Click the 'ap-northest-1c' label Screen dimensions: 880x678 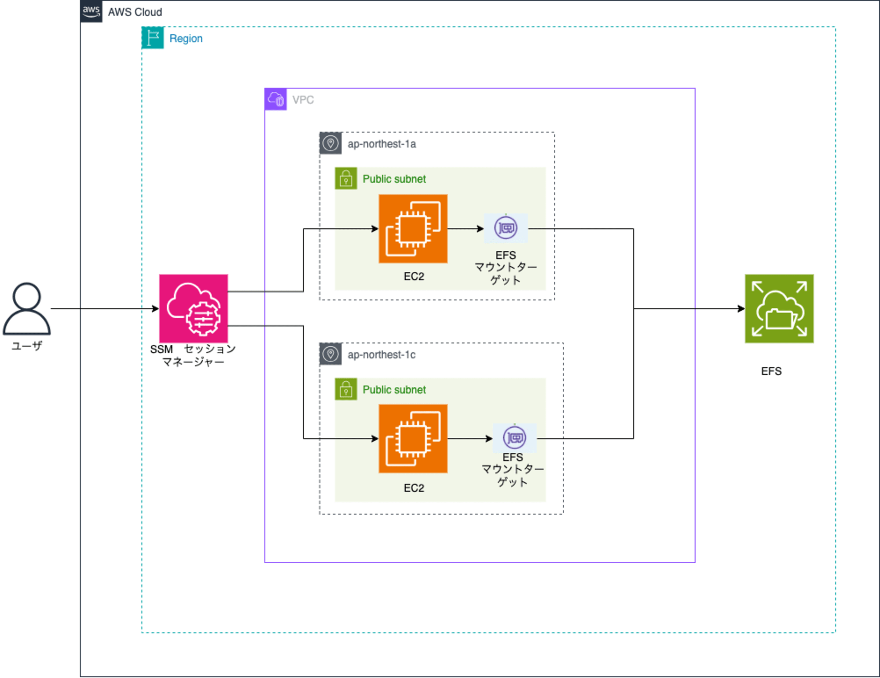(381, 355)
